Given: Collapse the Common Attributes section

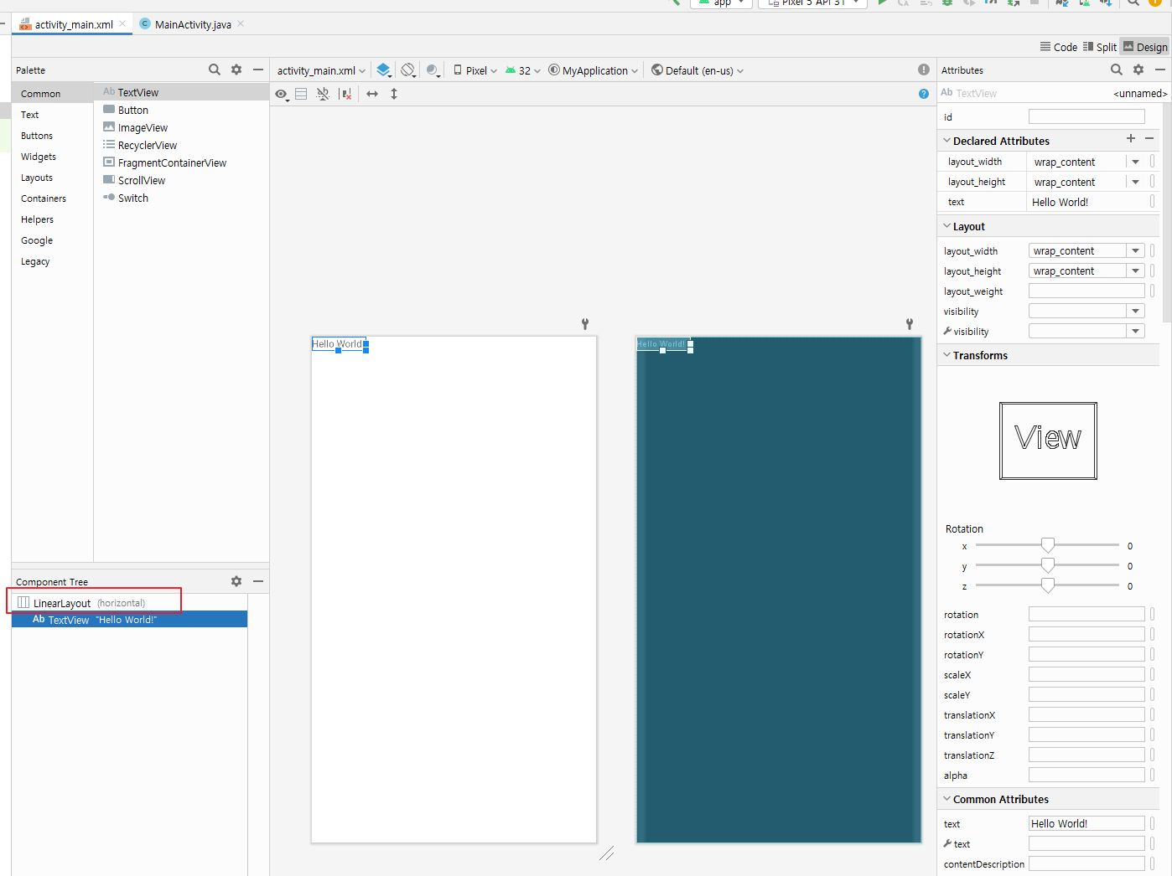Looking at the screenshot, I should coord(947,799).
